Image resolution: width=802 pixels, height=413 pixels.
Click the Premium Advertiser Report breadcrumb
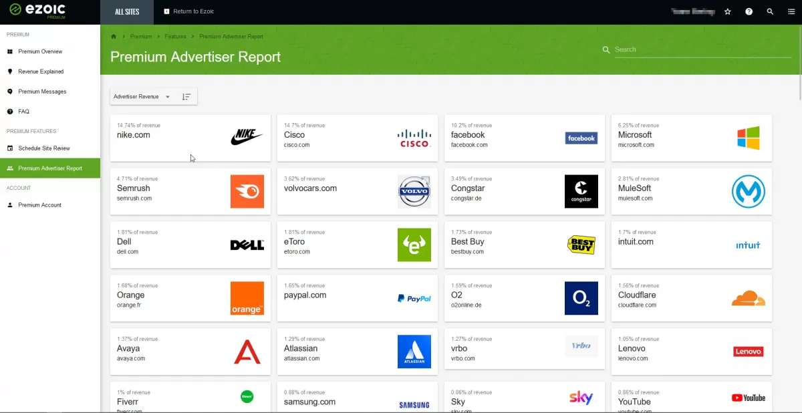(231, 36)
